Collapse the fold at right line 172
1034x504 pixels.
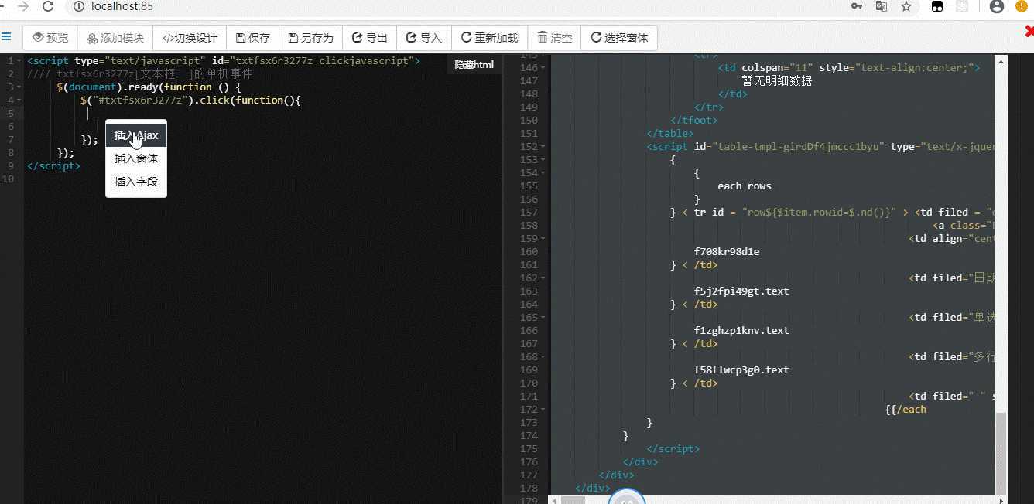[543, 410]
